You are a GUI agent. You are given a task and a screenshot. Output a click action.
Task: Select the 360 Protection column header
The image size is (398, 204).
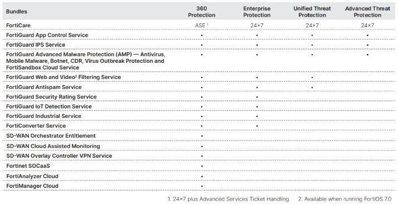[202, 12]
